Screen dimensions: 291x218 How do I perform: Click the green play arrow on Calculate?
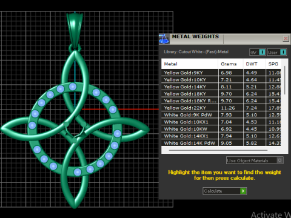tap(243, 191)
